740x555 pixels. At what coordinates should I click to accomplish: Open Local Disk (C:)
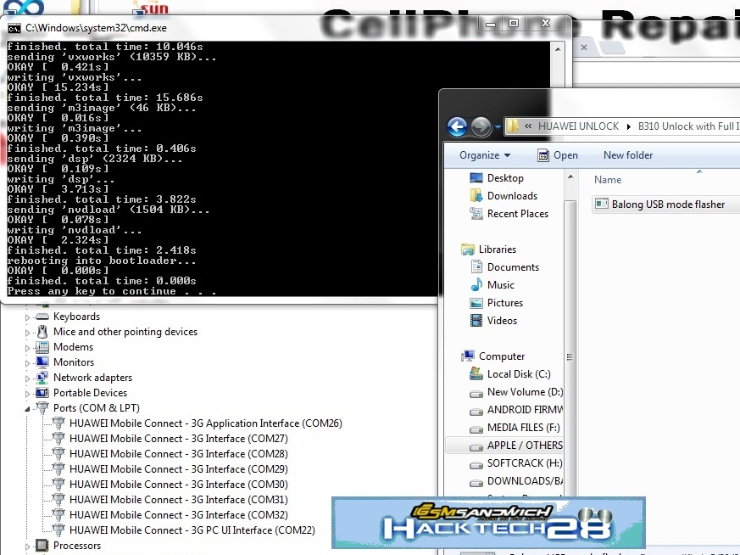click(510, 374)
